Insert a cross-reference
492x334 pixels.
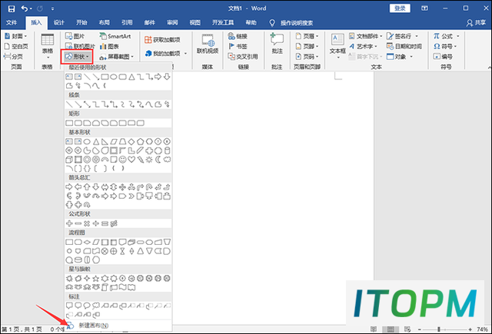[x=243, y=56]
